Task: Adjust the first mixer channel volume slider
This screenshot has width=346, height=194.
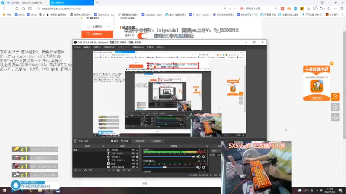Action: click(x=169, y=156)
